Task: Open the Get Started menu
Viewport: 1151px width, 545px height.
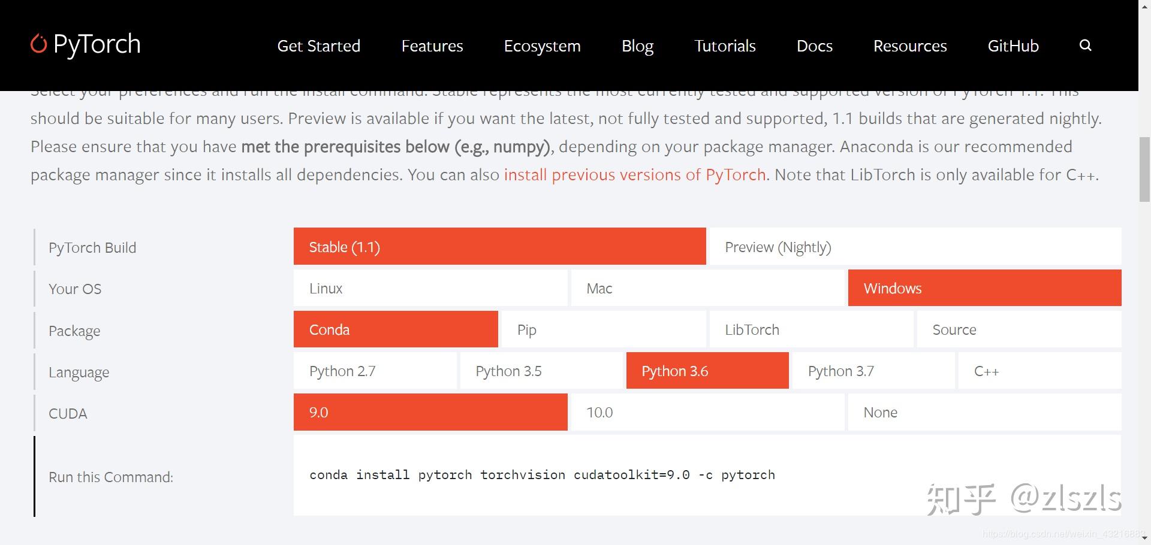Action: 318,46
